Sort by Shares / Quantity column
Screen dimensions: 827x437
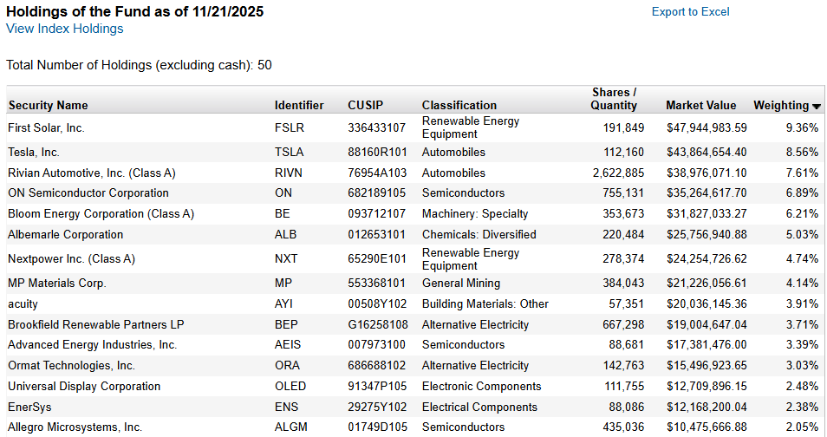pos(614,99)
